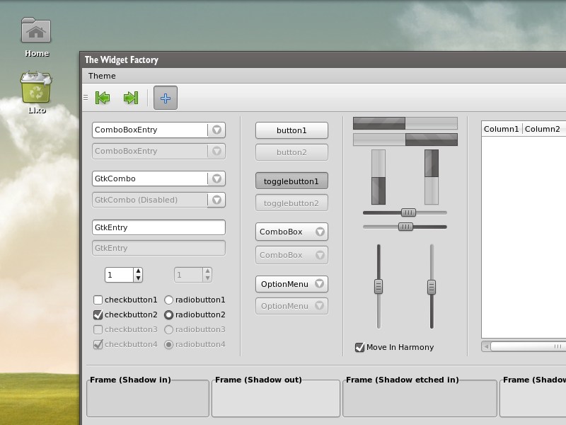Viewport: 566px width, 425px height.
Task: Increase the enabled spin button value
Action: (x=138, y=271)
